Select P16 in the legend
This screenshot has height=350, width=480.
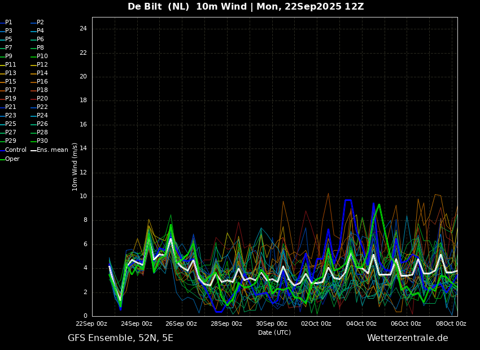click(42, 82)
